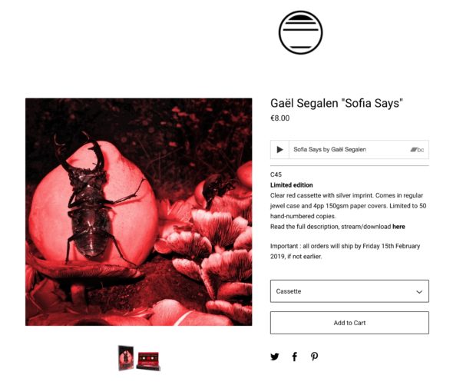Select the red cassette tape thumbnail
Screen dimensions: 453x382
[x=148, y=361]
